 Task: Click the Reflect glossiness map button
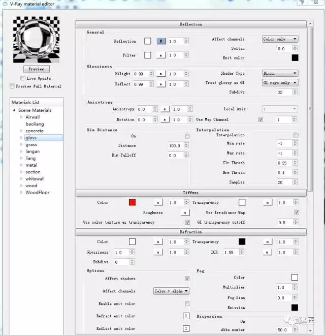click(x=161, y=84)
